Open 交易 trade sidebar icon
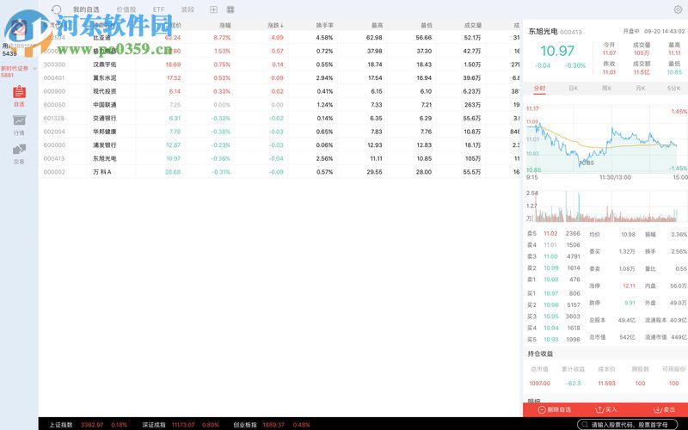The height and width of the screenshot is (430, 688). [x=19, y=154]
